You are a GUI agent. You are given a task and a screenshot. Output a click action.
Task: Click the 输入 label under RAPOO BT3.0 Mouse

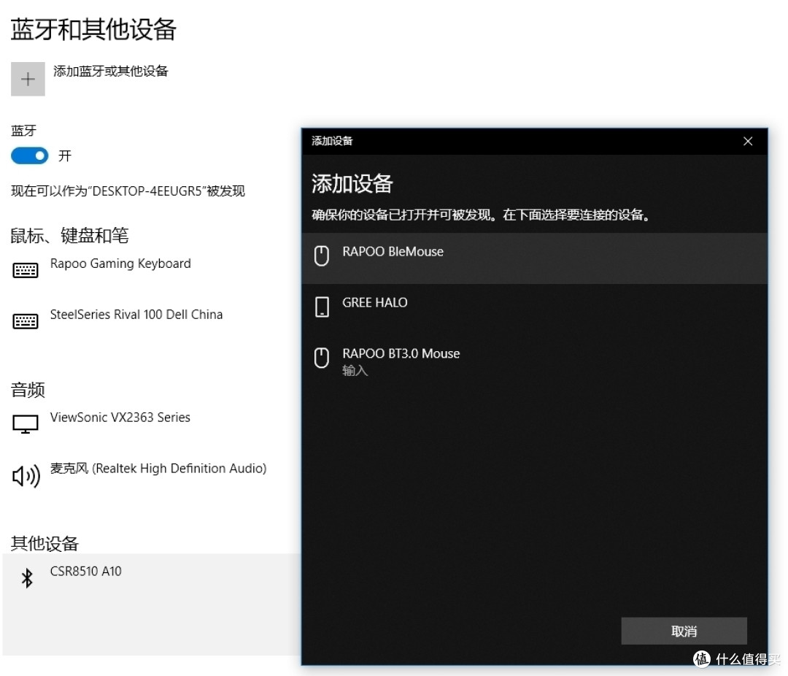355,371
